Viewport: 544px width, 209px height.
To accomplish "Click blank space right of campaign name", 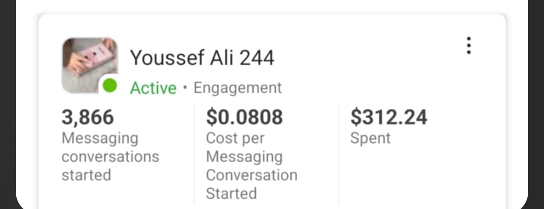I will click(372, 58).
